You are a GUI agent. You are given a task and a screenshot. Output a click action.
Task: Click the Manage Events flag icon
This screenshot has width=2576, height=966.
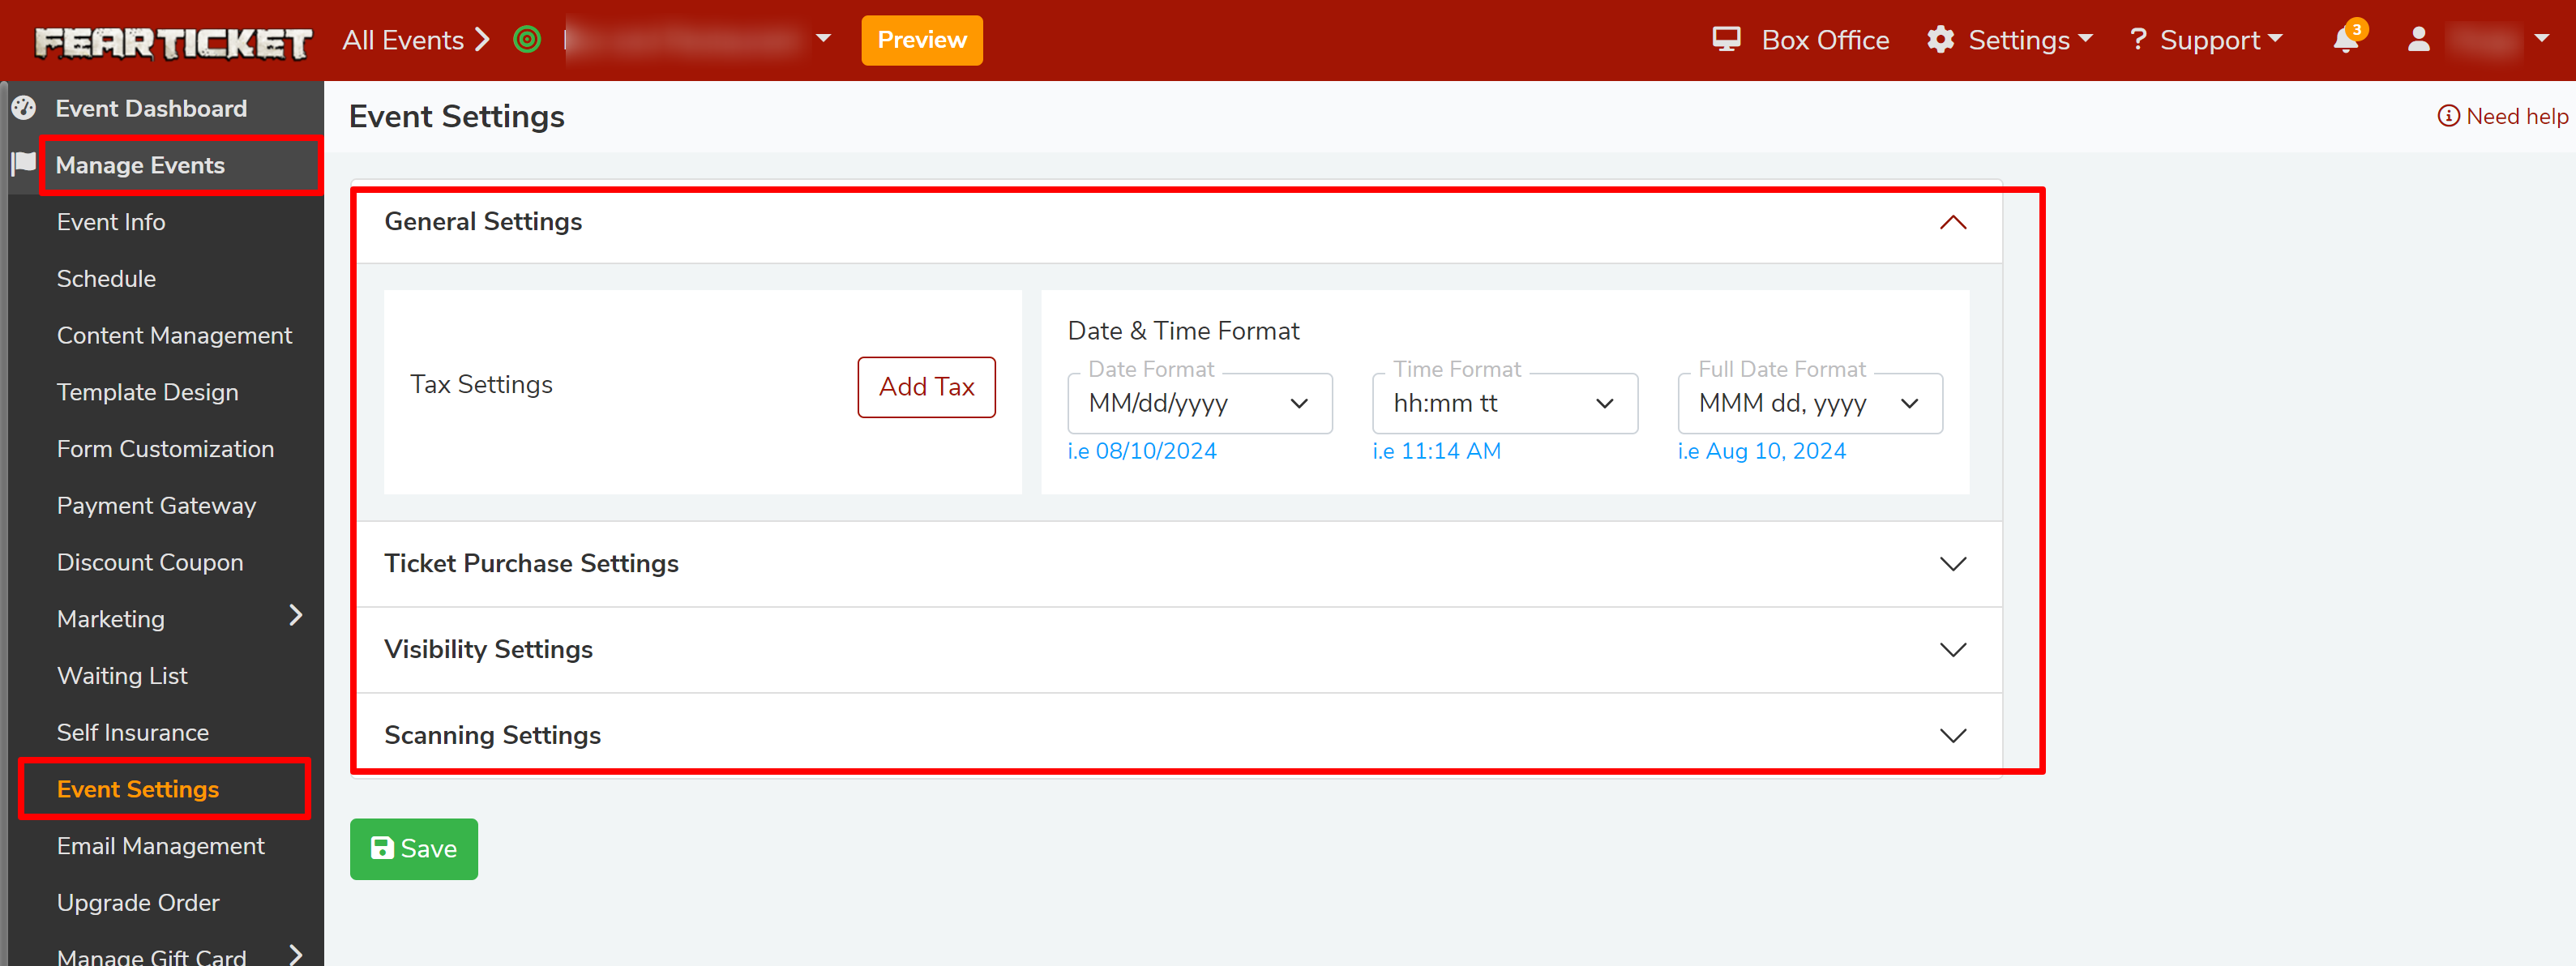tap(24, 164)
